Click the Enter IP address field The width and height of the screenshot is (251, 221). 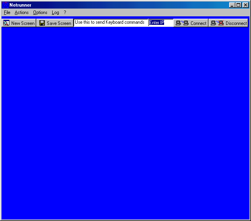pos(161,23)
